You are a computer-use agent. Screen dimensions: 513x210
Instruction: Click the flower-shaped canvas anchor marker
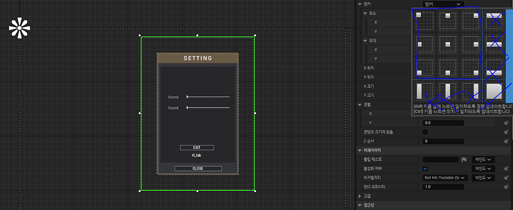pos(19,28)
